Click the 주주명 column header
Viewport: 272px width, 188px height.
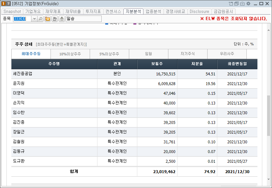coord(54,64)
